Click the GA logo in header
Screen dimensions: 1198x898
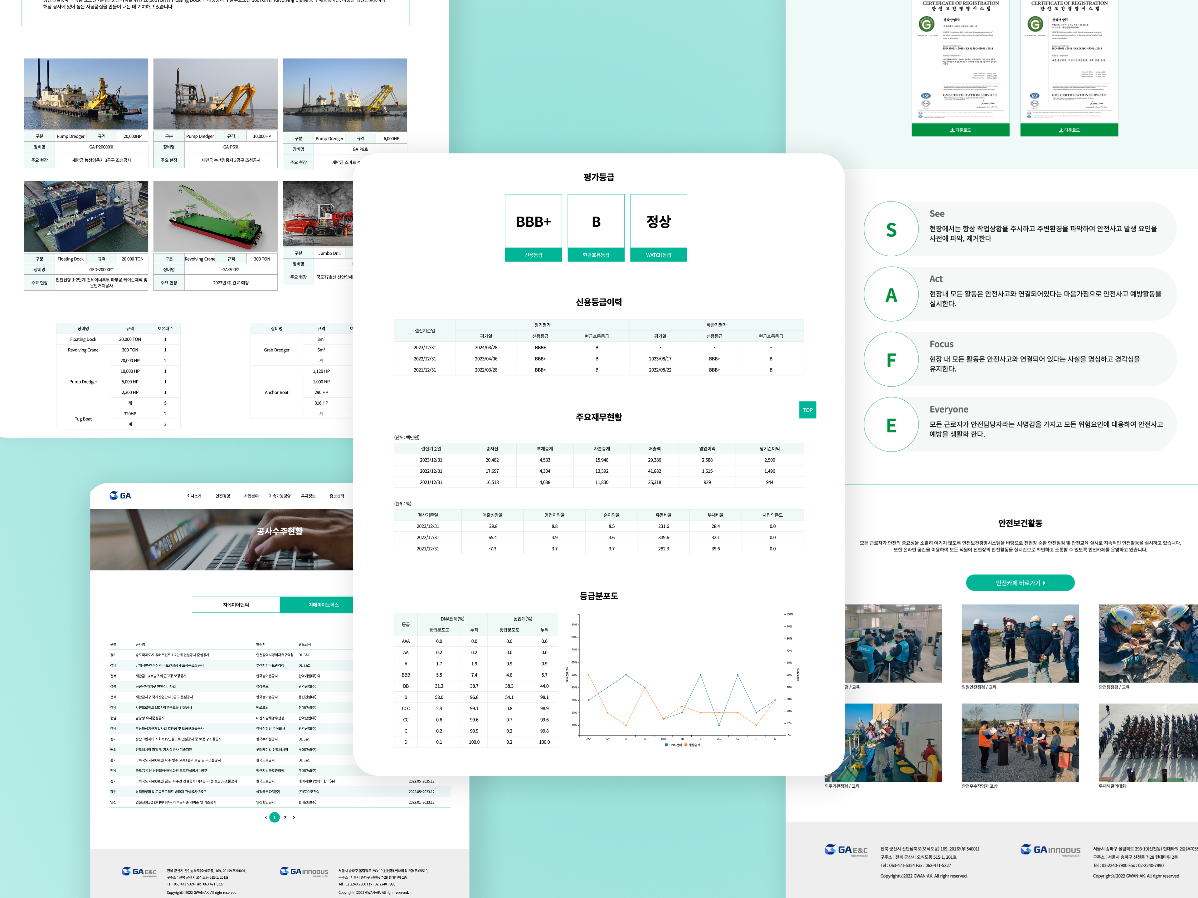point(120,496)
